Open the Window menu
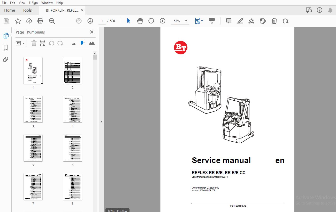336x212 pixels. (x=47, y=3)
